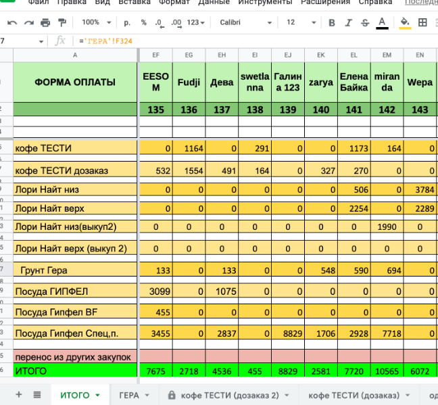Open the fill color picker
The width and height of the screenshot is (438, 405).
(405, 22)
